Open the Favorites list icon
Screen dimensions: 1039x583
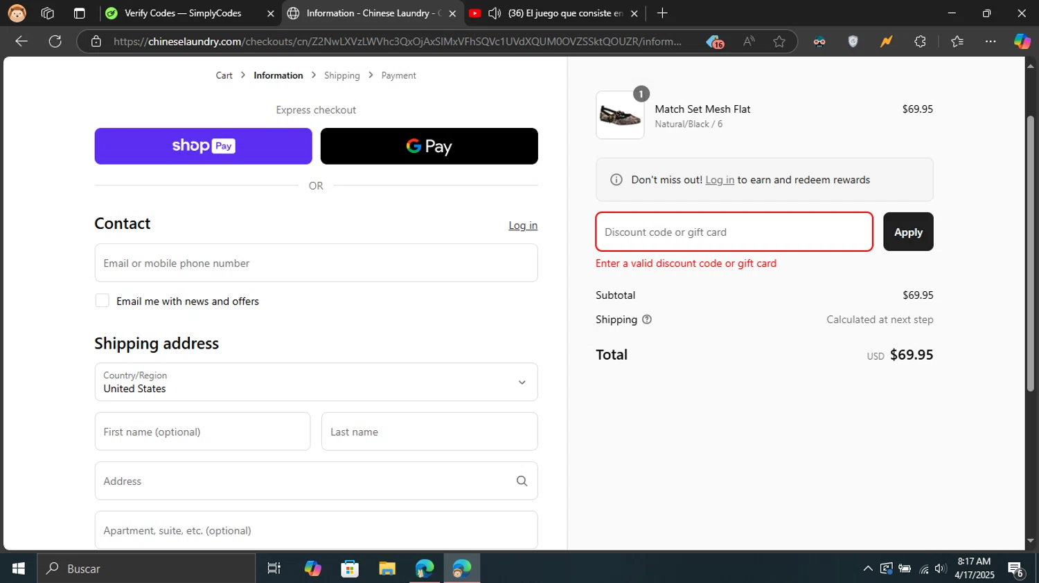click(957, 41)
